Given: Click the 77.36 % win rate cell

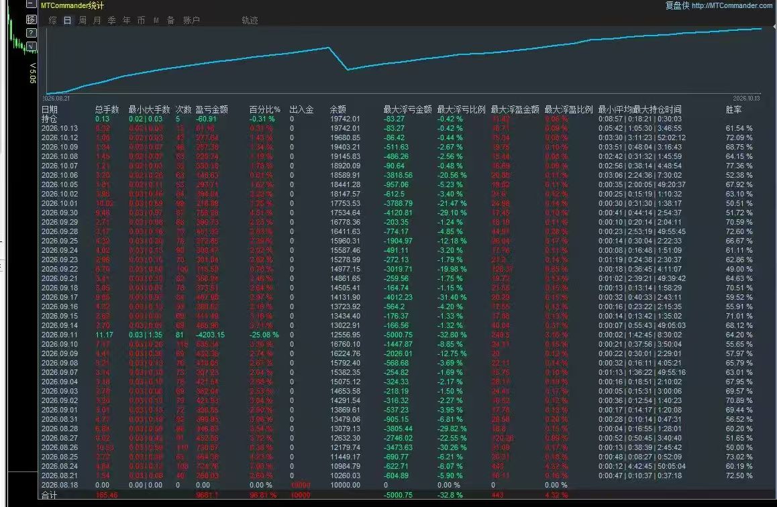Looking at the screenshot, I should click(739, 166).
